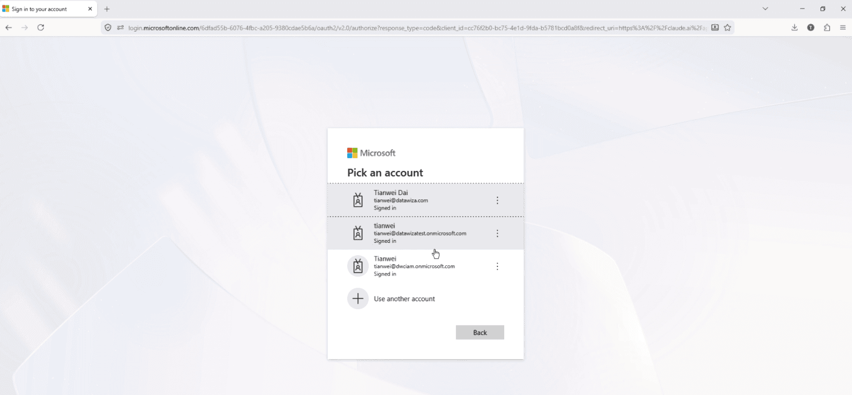This screenshot has width=852, height=395.
Task: Open the browser downloads panel
Action: (795, 28)
